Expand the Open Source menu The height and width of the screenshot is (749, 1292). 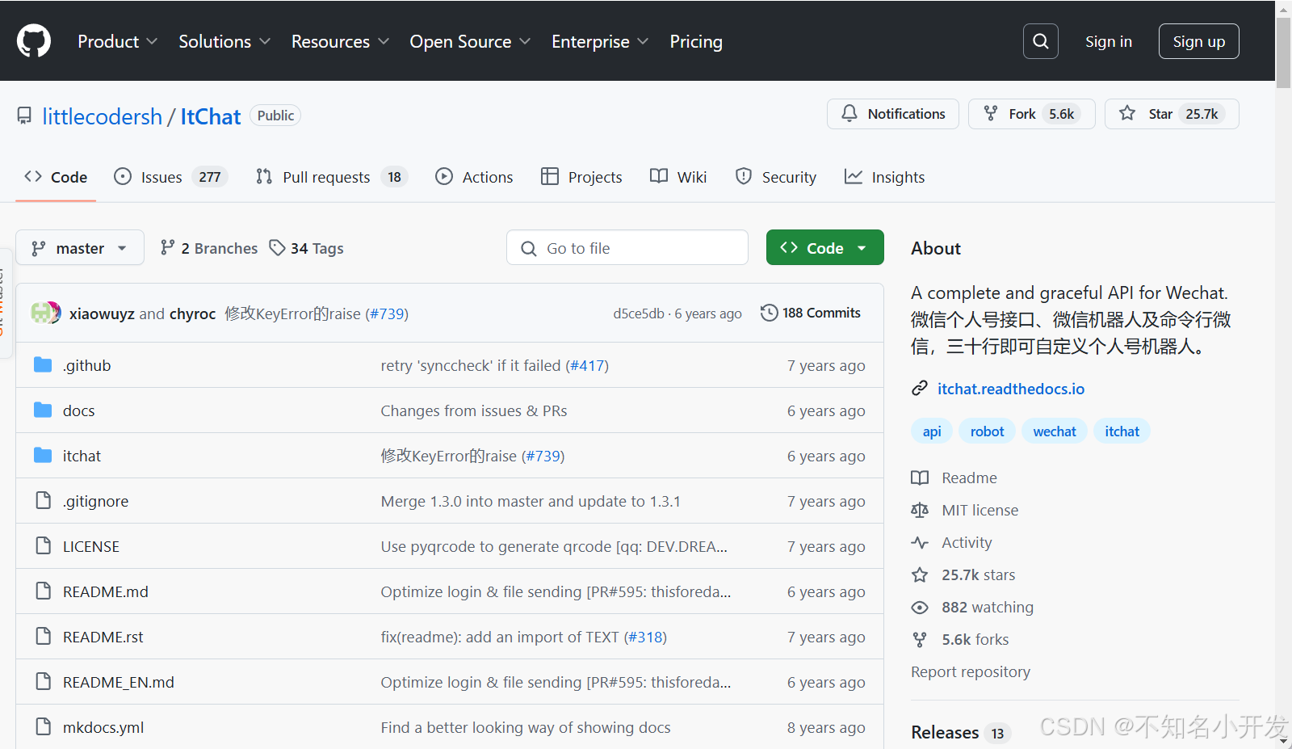click(470, 41)
